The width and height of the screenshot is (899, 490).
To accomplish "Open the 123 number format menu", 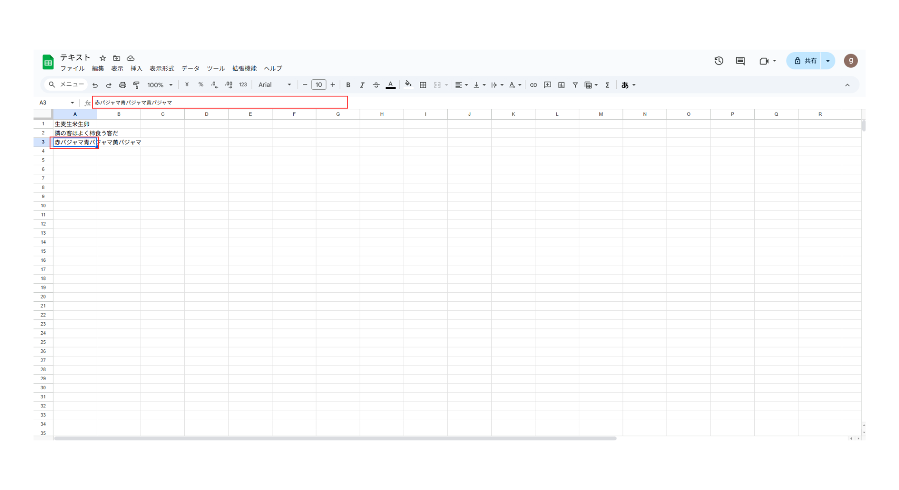I will pyautogui.click(x=243, y=85).
